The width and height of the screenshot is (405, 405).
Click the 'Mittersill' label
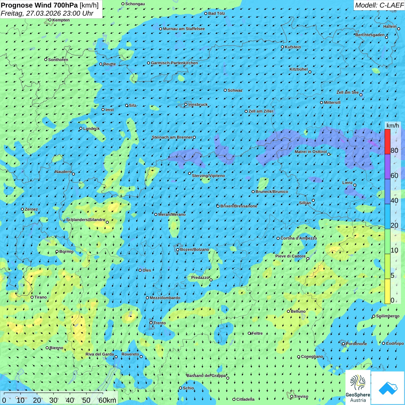click(332, 102)
